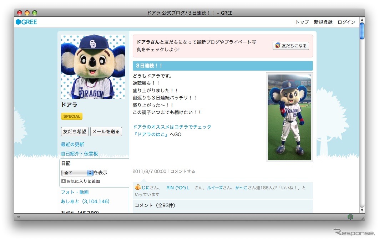Click the small x icon in bottom-left status bar
Viewport: 379px width, 240px height.
[19, 217]
